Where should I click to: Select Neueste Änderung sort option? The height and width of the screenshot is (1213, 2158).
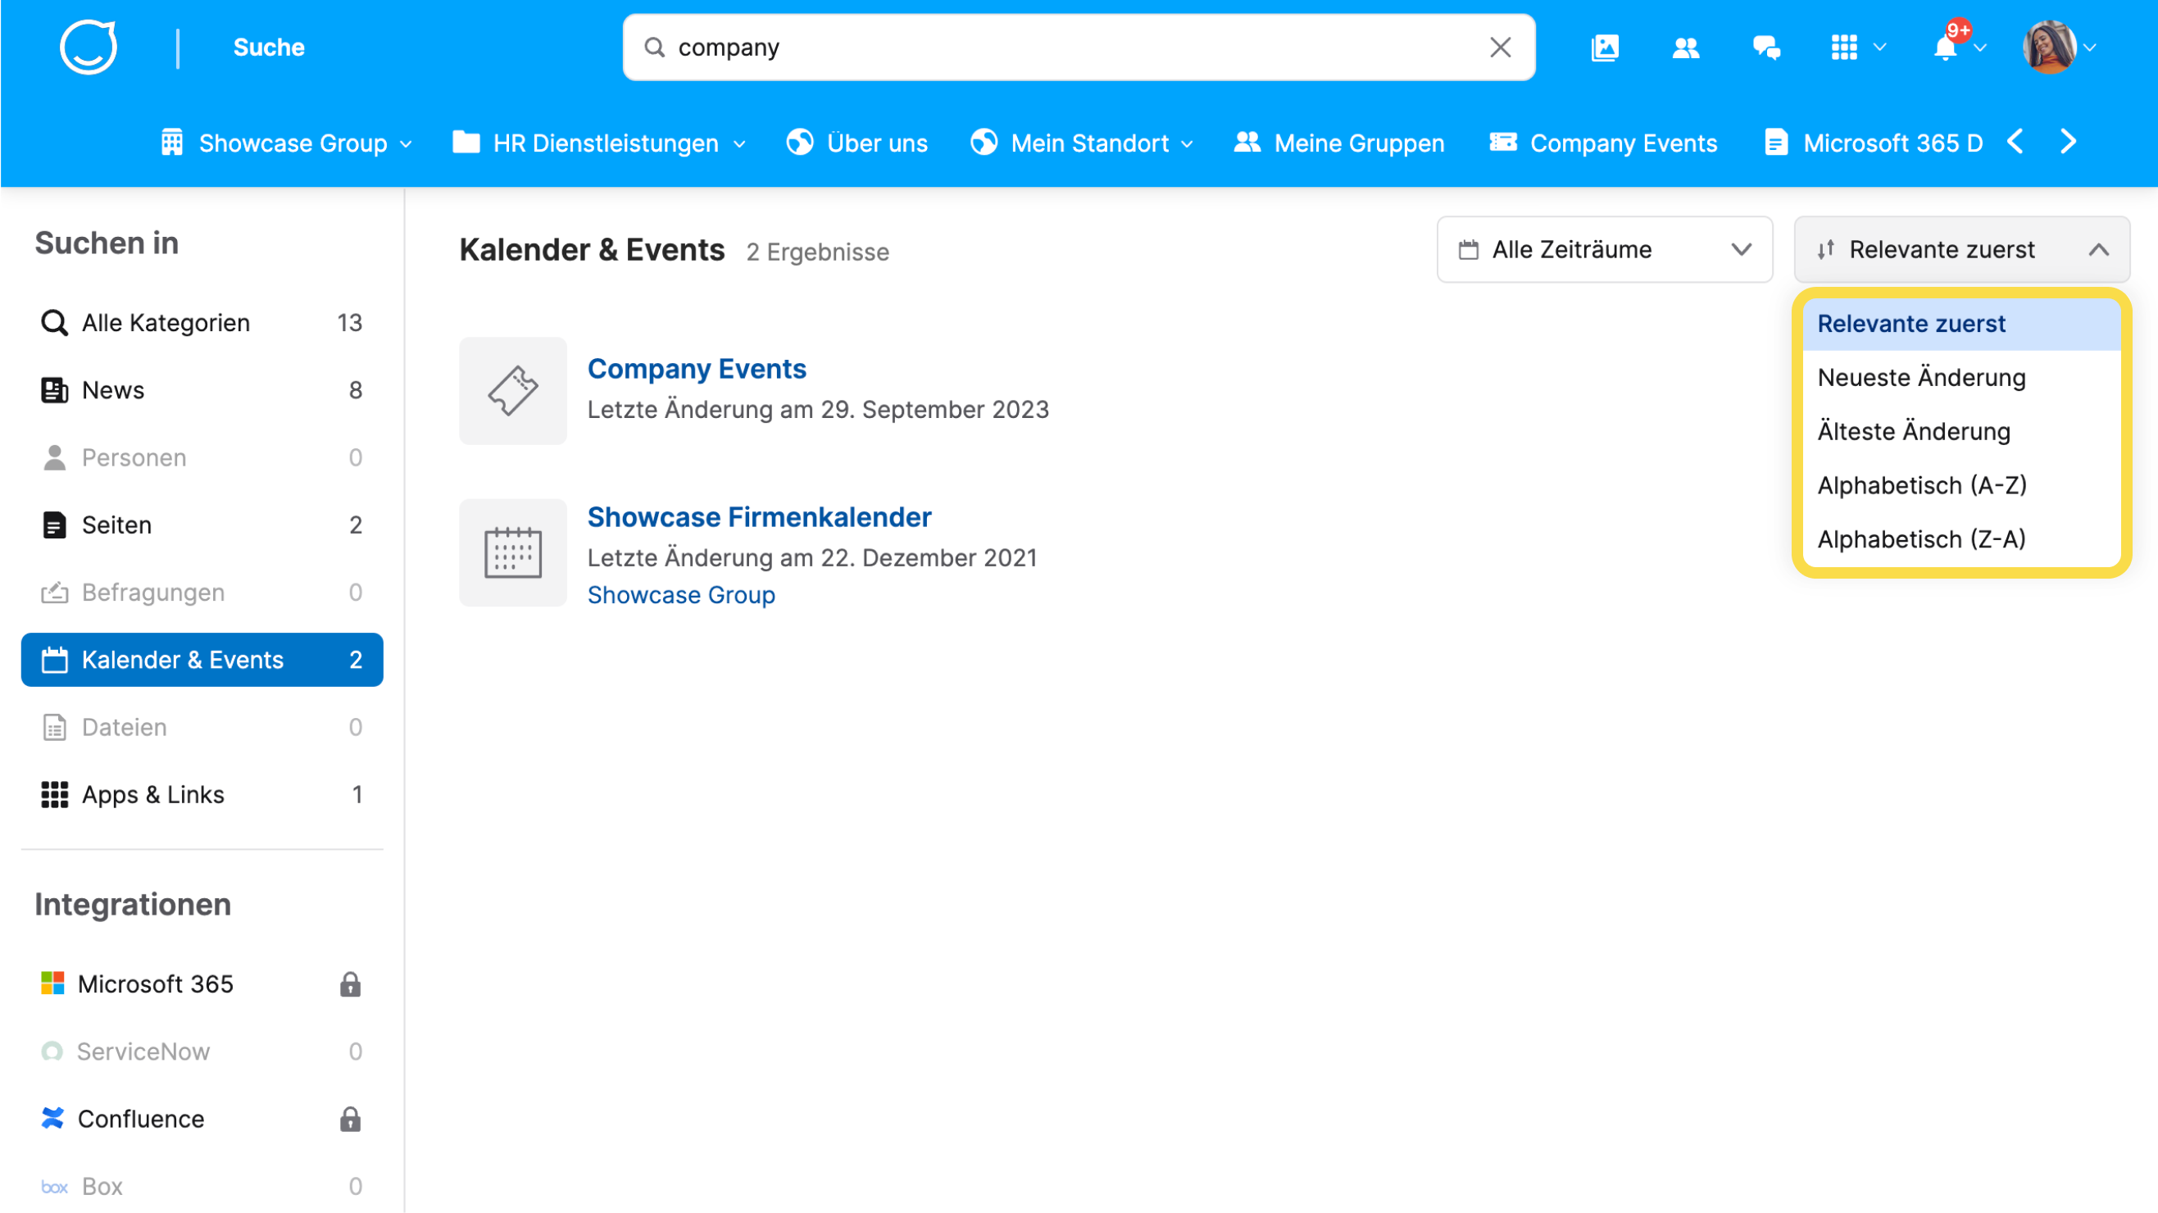click(1921, 378)
